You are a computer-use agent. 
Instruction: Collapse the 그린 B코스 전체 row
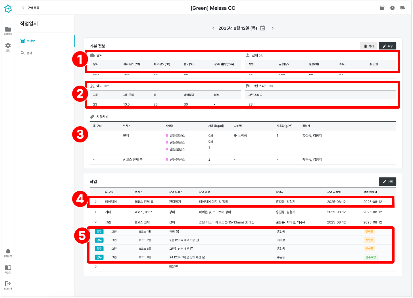point(96,222)
